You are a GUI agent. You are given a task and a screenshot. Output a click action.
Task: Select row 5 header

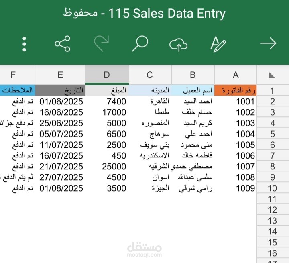coord(273,134)
